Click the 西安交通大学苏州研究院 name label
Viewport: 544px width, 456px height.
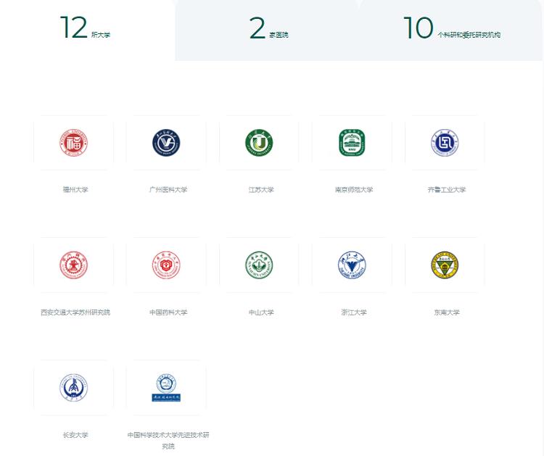[75, 312]
